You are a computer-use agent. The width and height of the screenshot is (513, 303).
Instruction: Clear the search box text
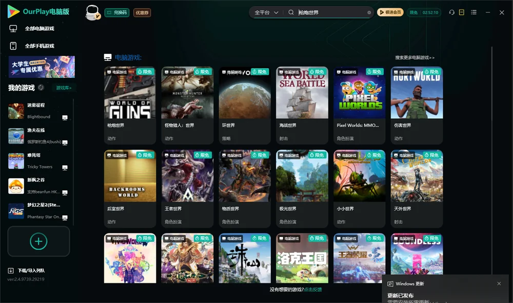(369, 13)
